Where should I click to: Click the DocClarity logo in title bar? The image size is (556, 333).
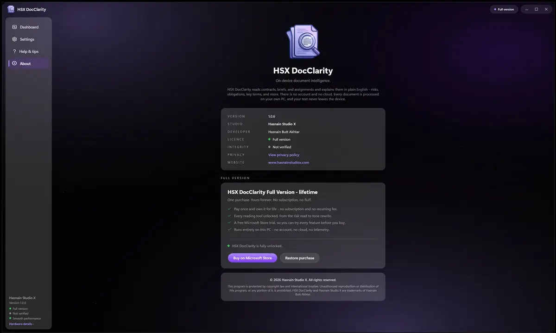11,9
